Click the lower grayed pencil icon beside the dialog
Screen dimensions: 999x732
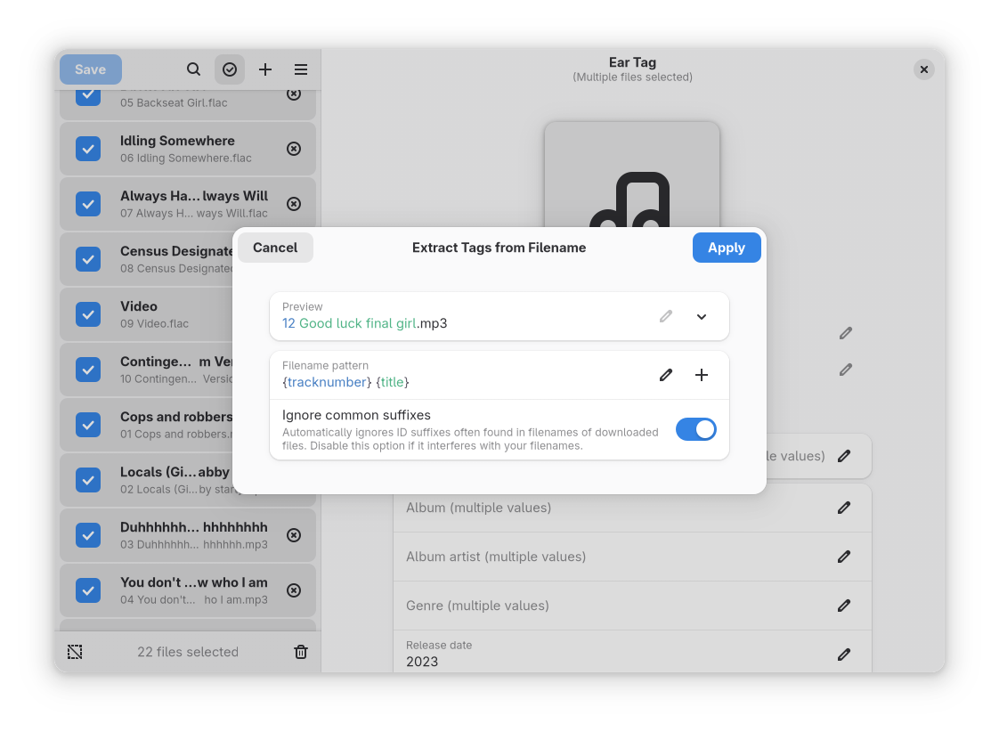[846, 370]
